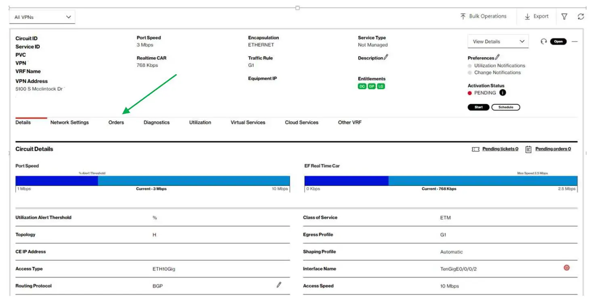Screen dimensions: 591x301
Task: Toggle the Open status pill
Action: click(558, 42)
